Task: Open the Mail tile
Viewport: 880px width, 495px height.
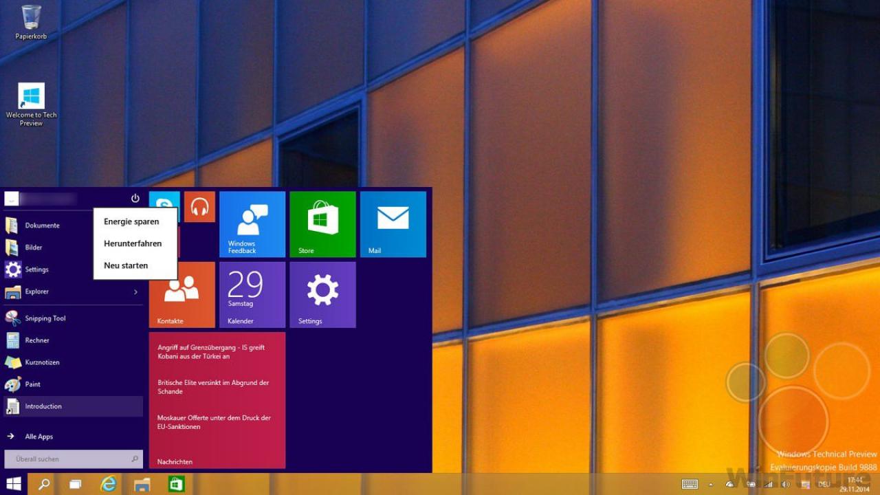Action: (x=393, y=224)
